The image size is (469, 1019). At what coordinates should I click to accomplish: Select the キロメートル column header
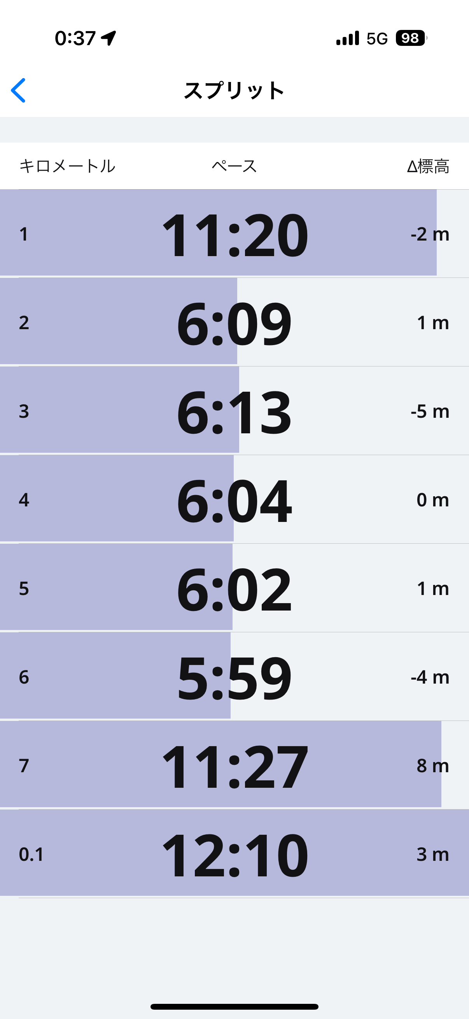[x=67, y=166]
